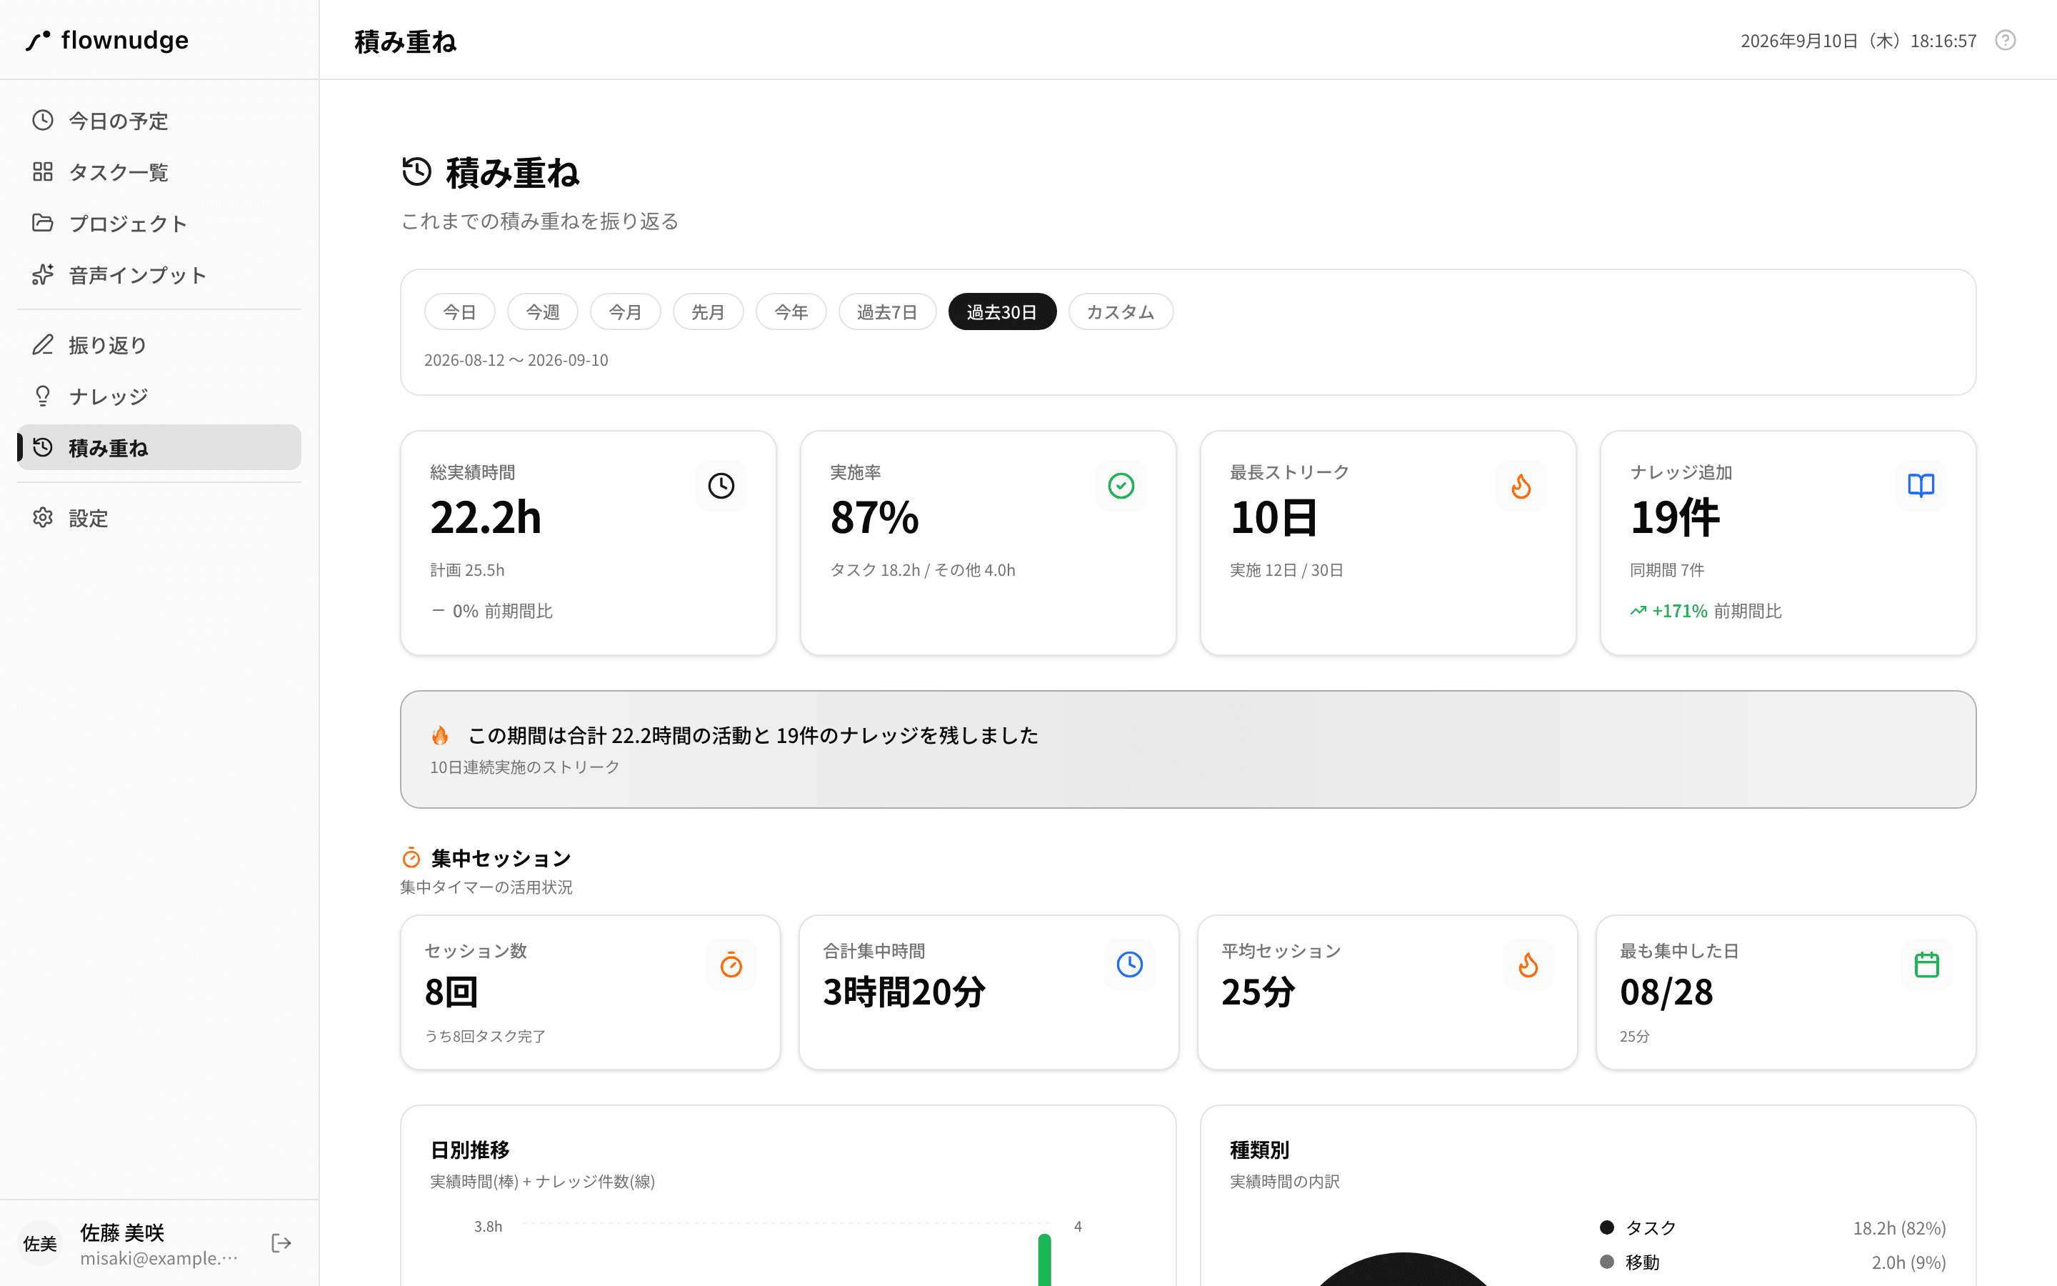Click the 2.0h (9%) value
The width and height of the screenshot is (2057, 1286).
point(1908,1262)
